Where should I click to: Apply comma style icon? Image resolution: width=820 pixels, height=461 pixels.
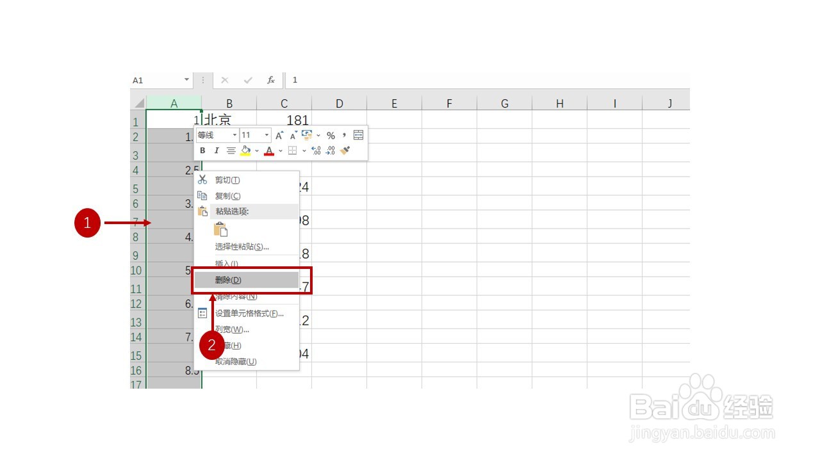344,135
